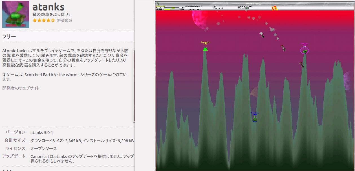
Task: Click the five-star rating for atanks
Action: tap(44, 21)
